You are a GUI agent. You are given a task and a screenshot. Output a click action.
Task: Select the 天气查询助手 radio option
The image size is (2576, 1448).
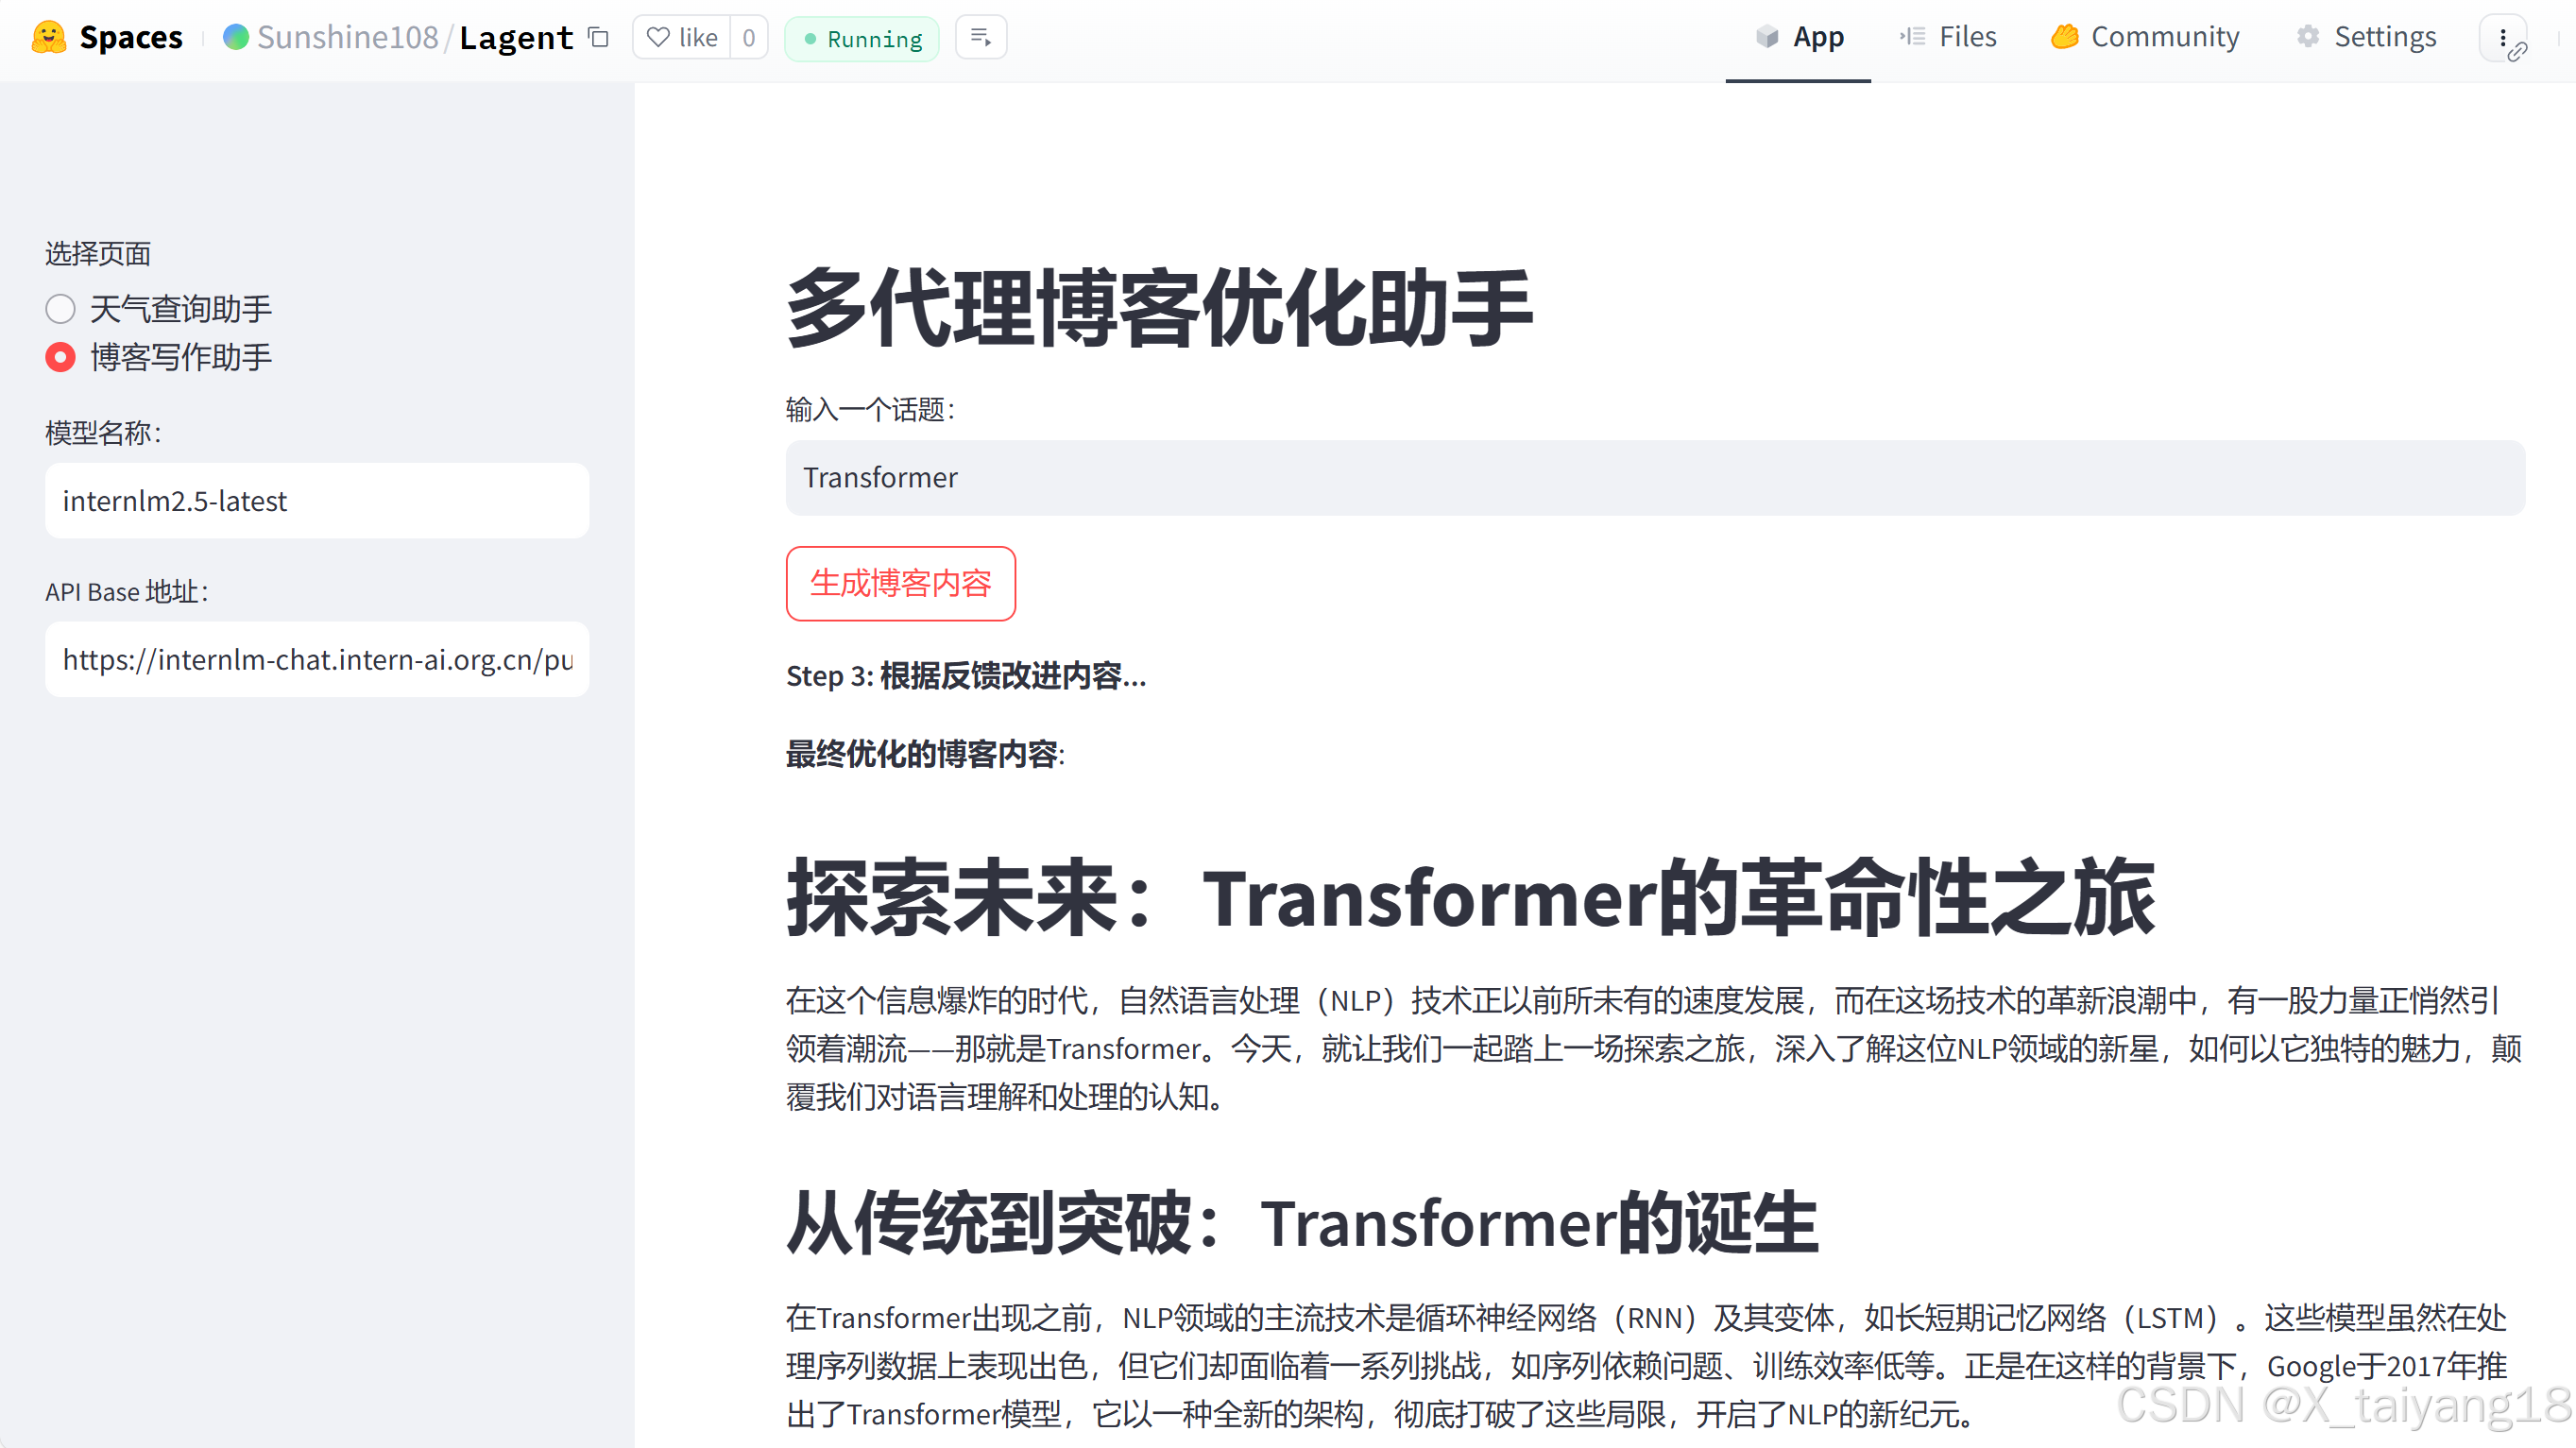tap(60, 309)
